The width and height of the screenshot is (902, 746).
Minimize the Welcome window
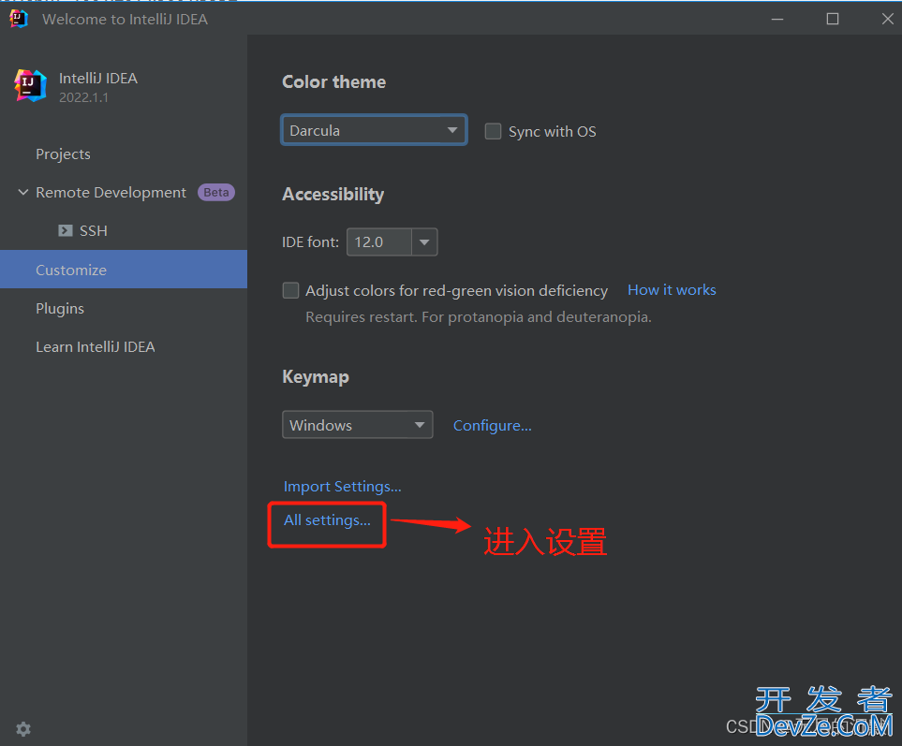coord(777,19)
